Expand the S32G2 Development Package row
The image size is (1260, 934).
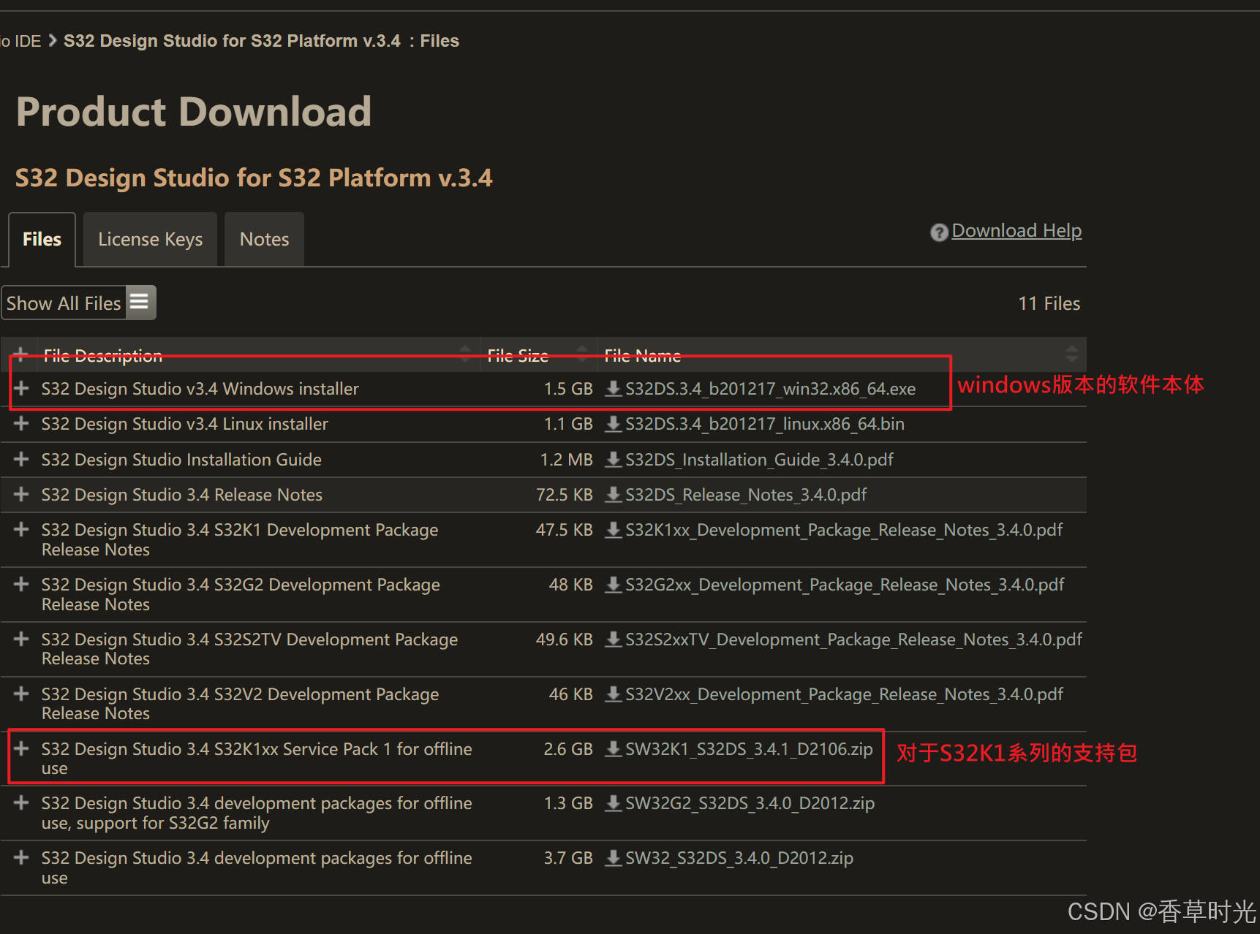[21, 584]
